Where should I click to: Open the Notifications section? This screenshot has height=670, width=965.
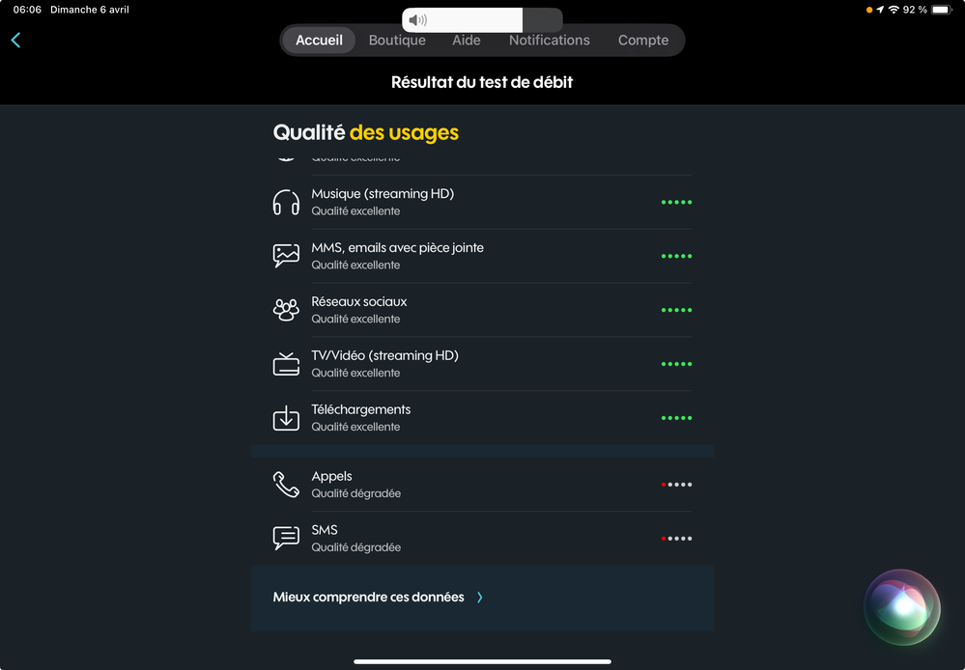(x=550, y=40)
